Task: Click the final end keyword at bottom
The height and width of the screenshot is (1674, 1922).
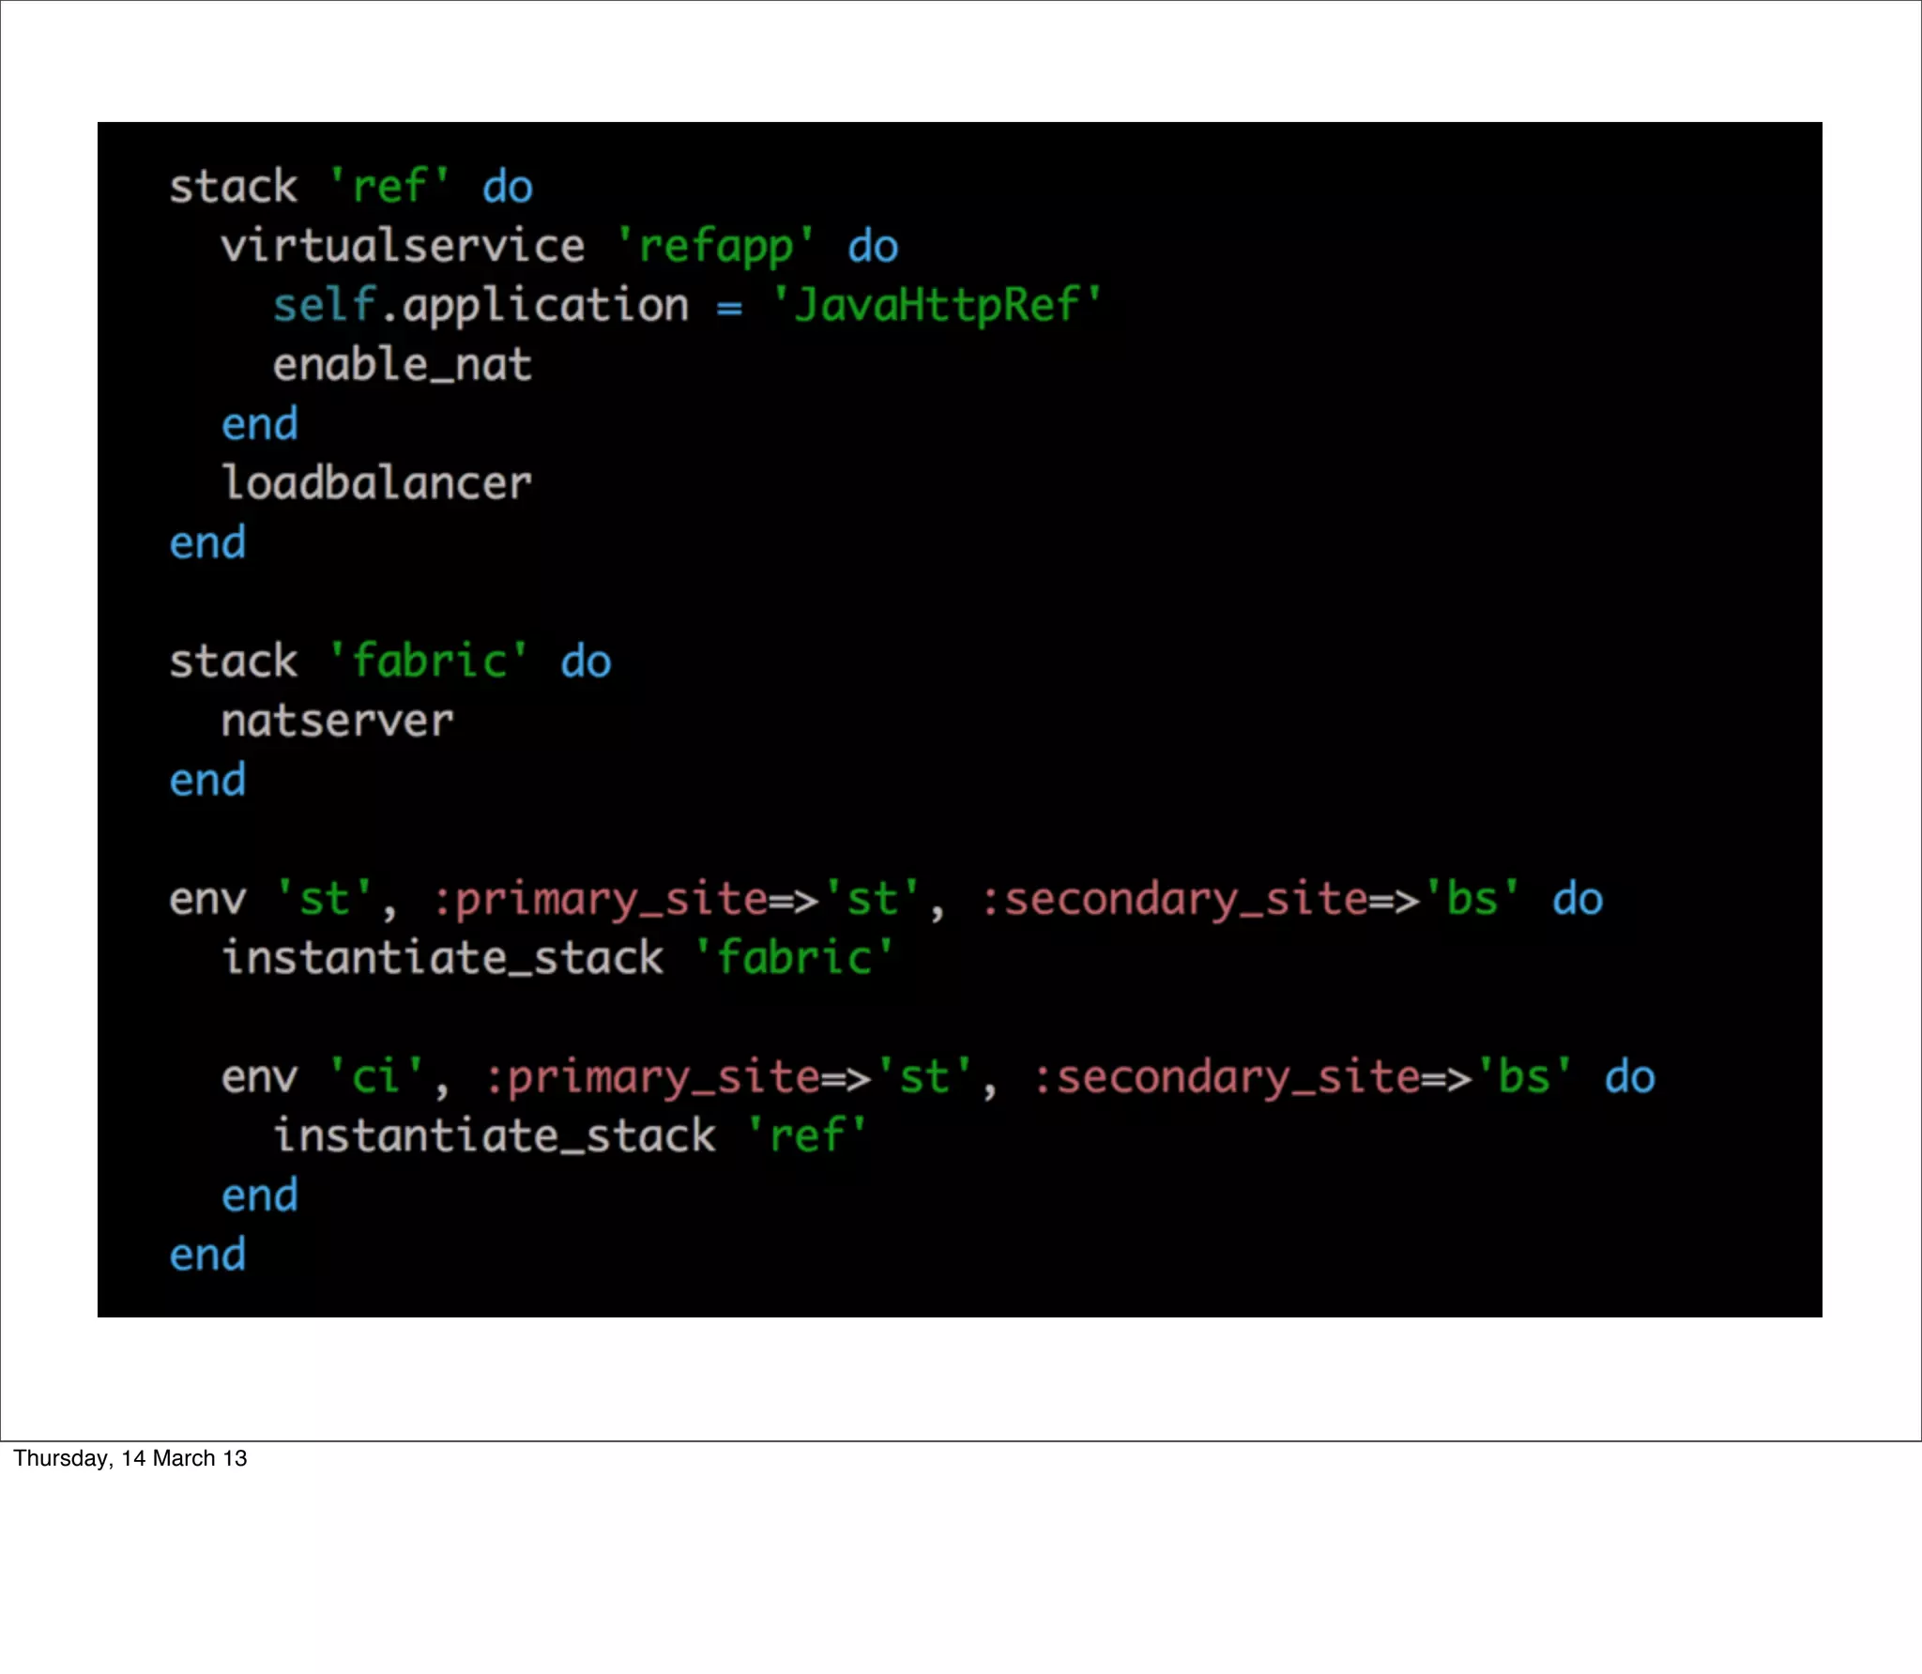Action: pos(207,1255)
